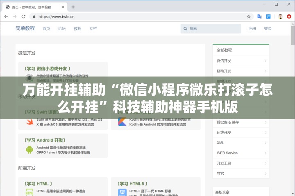The height and width of the screenshot is (196, 295).
Task: Click the 微信开发 section heading
Action: pyautogui.click(x=27, y=53)
